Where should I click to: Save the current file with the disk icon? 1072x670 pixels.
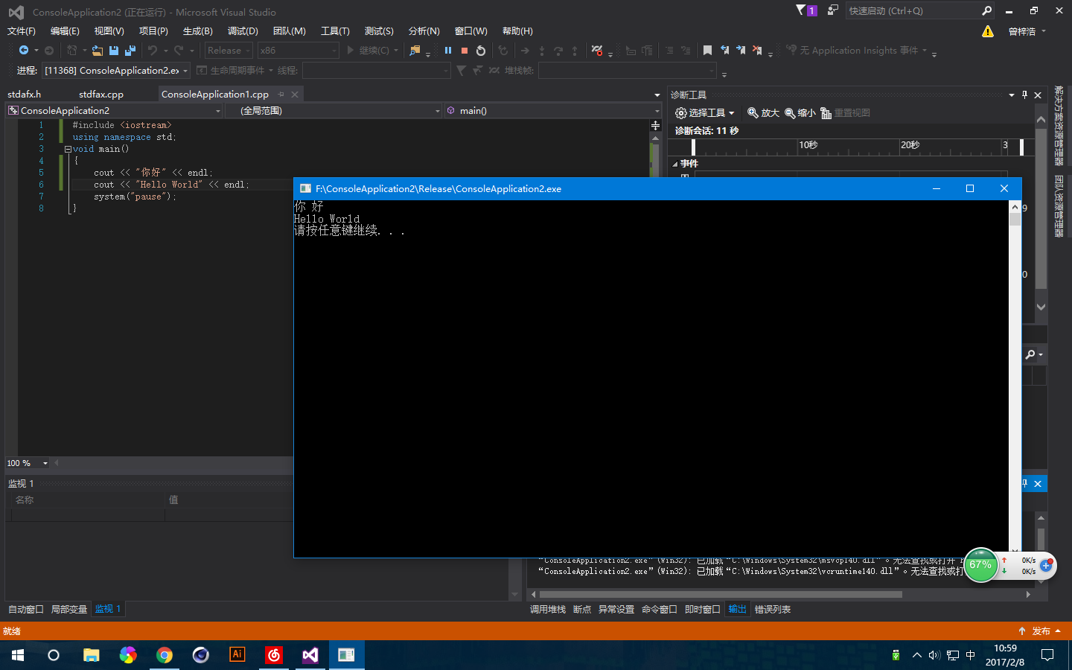(x=114, y=51)
